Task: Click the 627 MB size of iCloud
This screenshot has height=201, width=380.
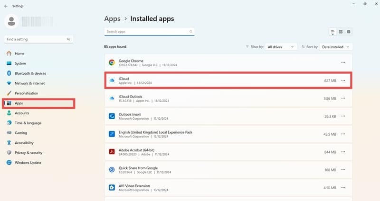Action: [x=330, y=80]
